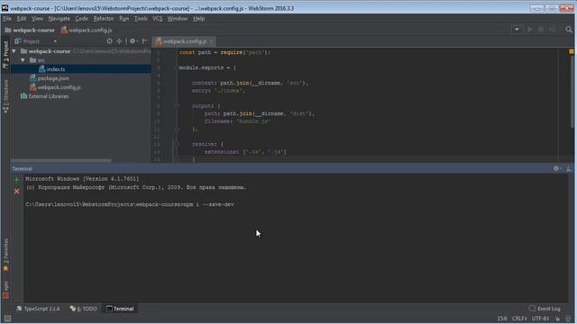Image resolution: width=577 pixels, height=324 pixels.
Task: Open the Code menu
Action: pyautogui.click(x=81, y=18)
